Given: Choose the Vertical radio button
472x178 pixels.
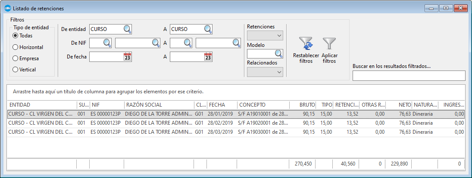Looking at the screenshot, I should 16,70.
